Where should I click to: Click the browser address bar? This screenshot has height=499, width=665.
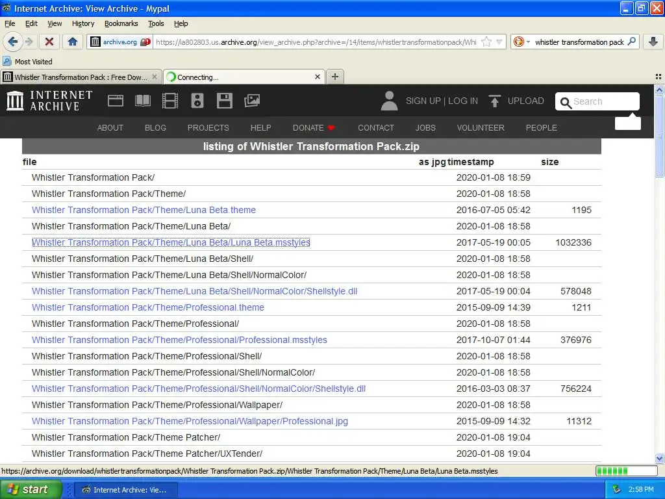(x=316, y=42)
